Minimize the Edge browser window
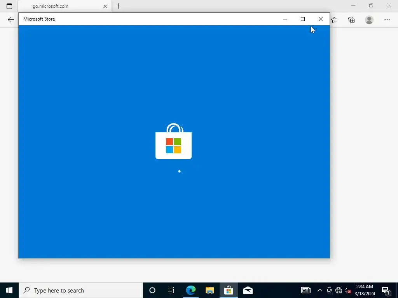This screenshot has height=298, width=398. 353,5
